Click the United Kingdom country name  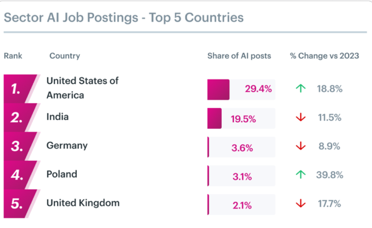(83, 203)
